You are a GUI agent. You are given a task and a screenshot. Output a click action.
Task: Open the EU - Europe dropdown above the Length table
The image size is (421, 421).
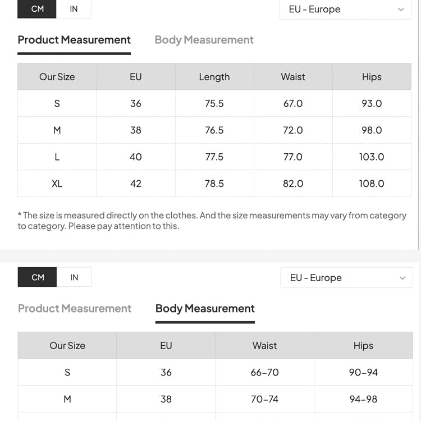pyautogui.click(x=345, y=10)
